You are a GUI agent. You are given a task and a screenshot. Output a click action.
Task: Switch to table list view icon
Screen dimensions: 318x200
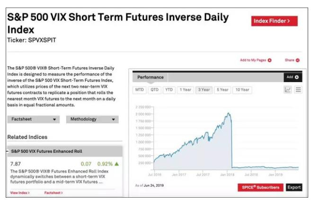point(298,90)
